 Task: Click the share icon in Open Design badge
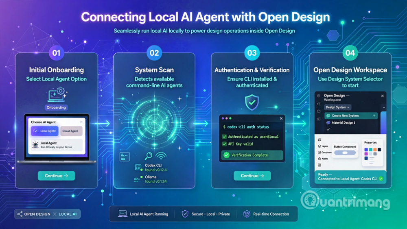point(20,214)
